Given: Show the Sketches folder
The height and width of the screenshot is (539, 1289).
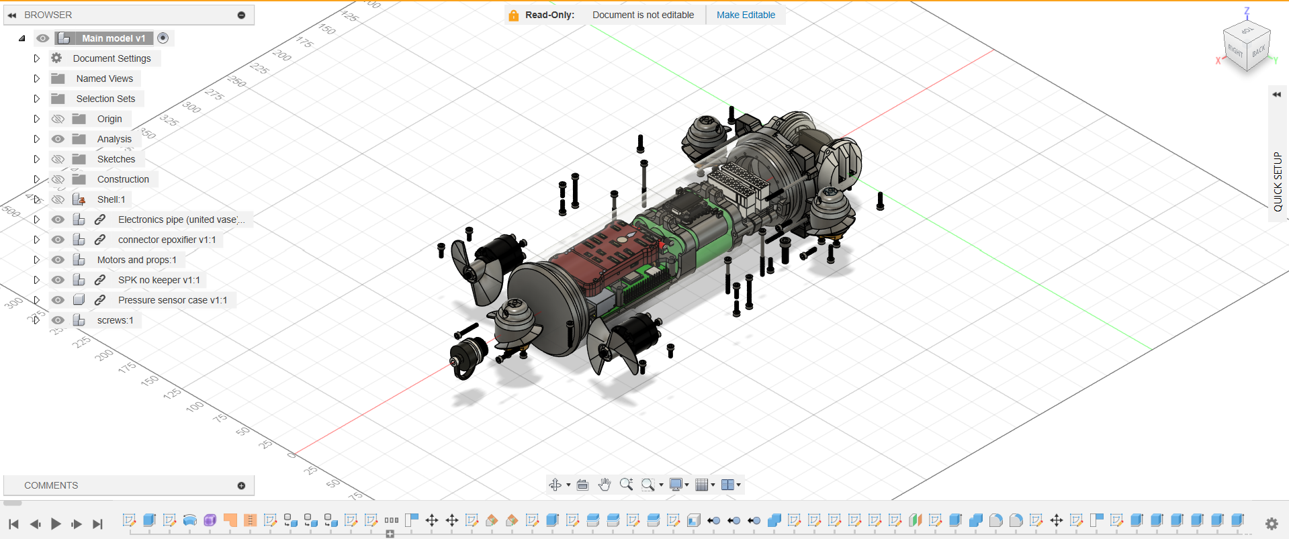Looking at the screenshot, I should click(58, 159).
